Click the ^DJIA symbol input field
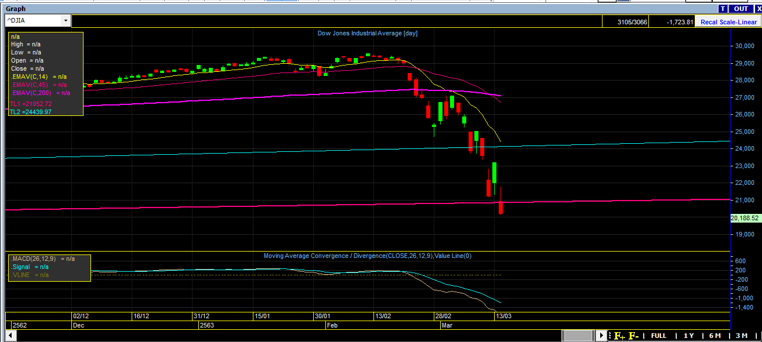762x342 pixels. pos(33,21)
